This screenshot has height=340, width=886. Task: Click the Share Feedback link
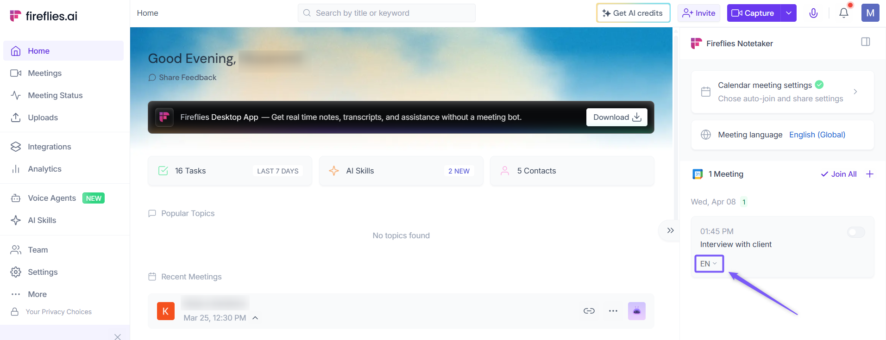(x=182, y=77)
